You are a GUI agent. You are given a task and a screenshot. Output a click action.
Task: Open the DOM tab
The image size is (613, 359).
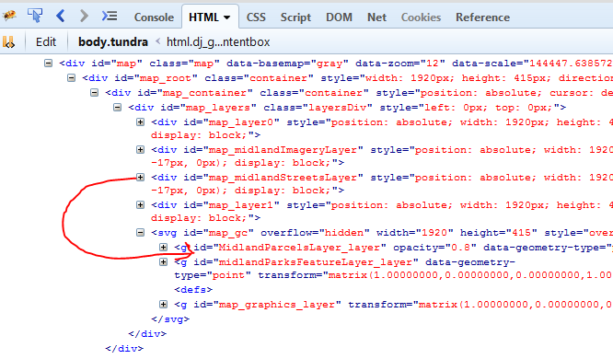tap(339, 17)
